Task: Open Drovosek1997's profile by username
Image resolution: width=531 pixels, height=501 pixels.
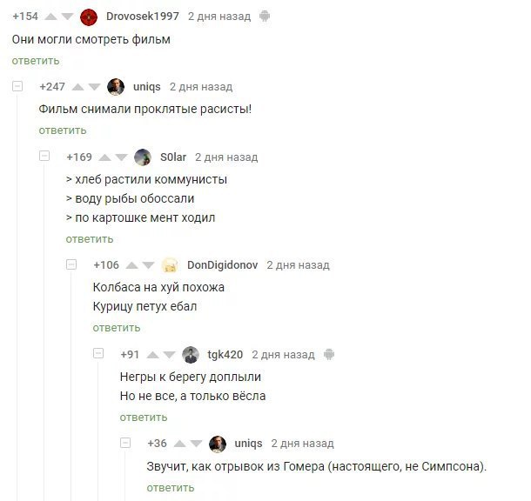Action: pos(143,17)
